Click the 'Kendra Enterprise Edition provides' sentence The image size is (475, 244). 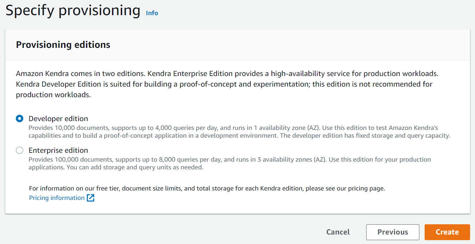click(x=292, y=74)
